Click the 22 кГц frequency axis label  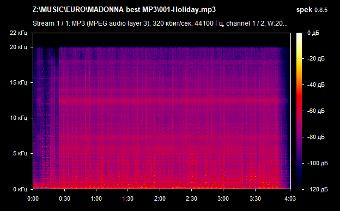[x=19, y=33]
